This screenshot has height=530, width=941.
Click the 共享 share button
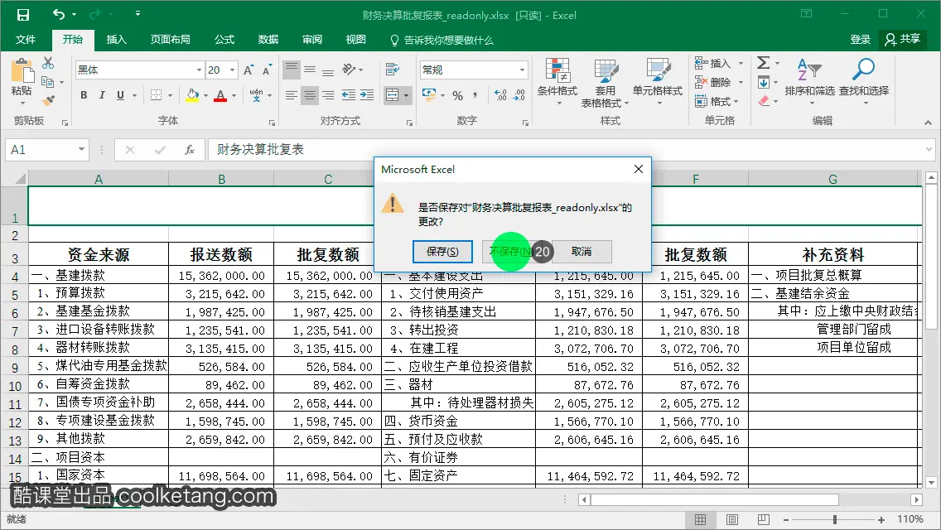(903, 40)
